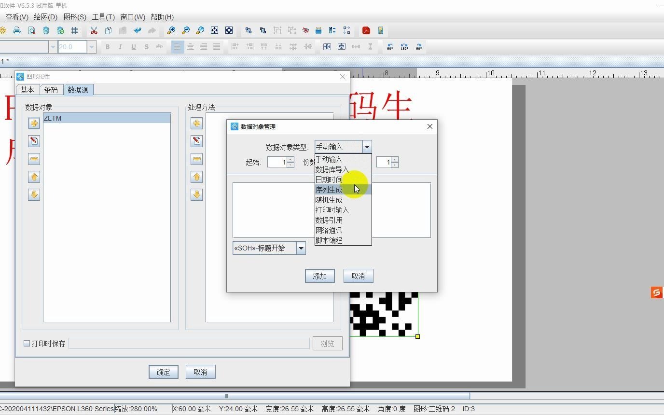Toggle underline formatting button

(x=133, y=47)
